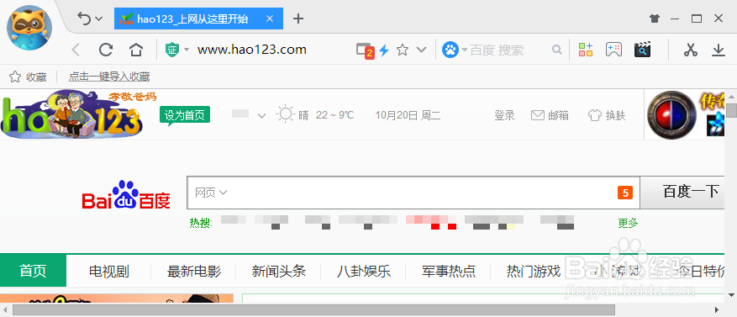Open the 邮箱 mail link
The height and width of the screenshot is (317, 737).
point(550,115)
